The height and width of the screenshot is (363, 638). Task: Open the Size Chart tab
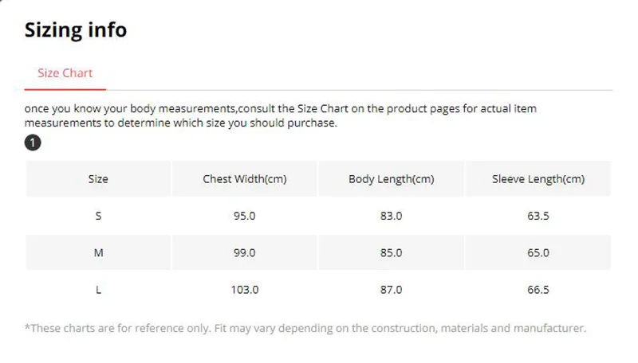(65, 73)
